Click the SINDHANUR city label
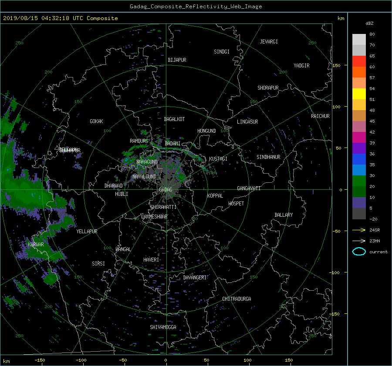Image resolution: width=392 pixels, height=366 pixels. [268, 157]
